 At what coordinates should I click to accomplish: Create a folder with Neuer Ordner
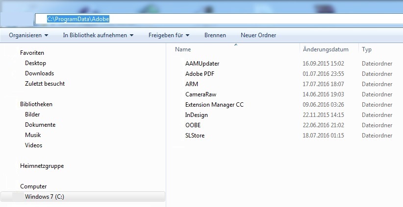coord(258,35)
